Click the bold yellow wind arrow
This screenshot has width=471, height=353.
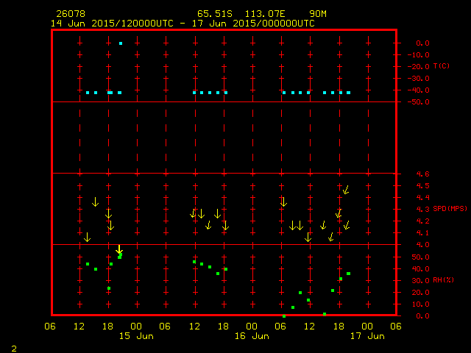(x=119, y=250)
